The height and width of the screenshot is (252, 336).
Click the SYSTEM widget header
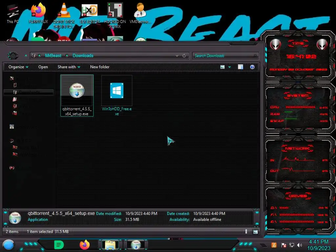click(298, 95)
